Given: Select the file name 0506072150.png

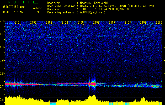Looking at the screenshot, I should tap(13, 7).
